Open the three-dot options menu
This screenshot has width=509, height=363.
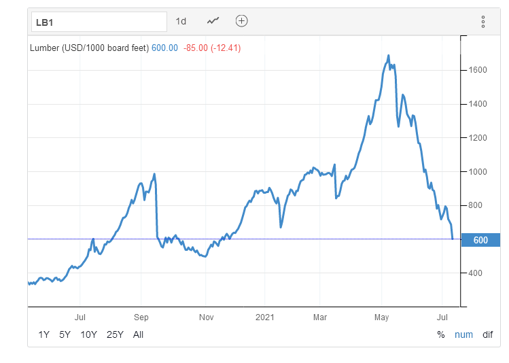(482, 22)
